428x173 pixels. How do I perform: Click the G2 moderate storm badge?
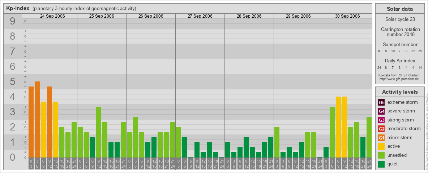(381, 129)
